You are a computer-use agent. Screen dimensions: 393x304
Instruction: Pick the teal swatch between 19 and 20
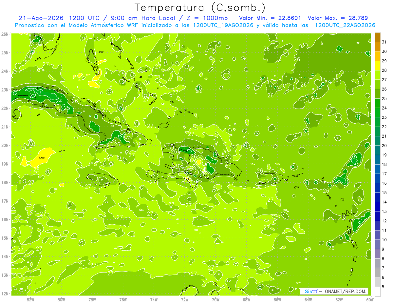[378, 150]
